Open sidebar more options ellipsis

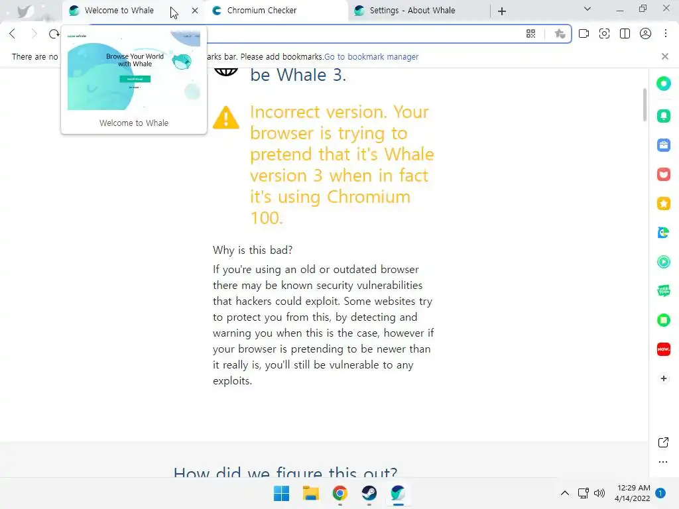(663, 462)
